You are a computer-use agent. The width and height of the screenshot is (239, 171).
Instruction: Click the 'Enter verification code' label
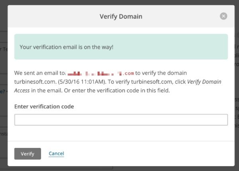44,107
